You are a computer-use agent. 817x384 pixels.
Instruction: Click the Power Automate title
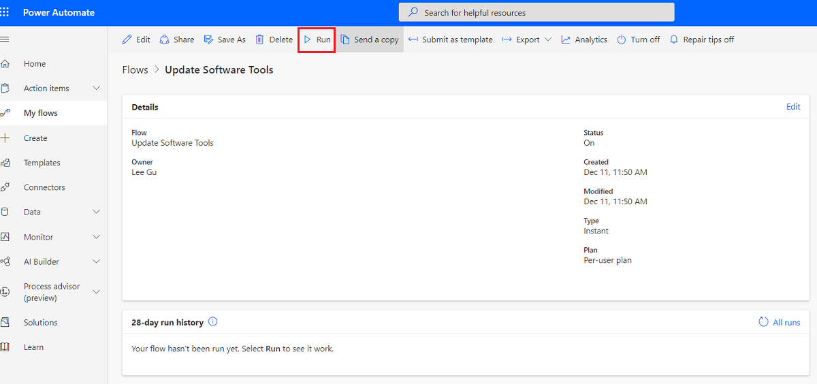(x=59, y=12)
